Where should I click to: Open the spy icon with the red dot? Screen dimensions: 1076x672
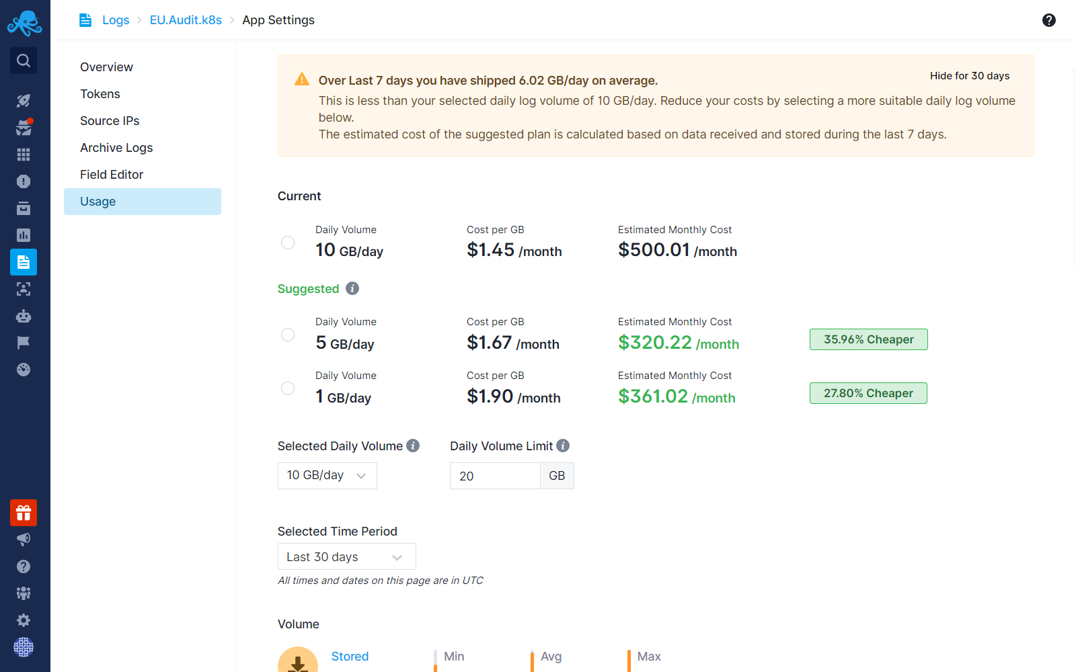[24, 127]
